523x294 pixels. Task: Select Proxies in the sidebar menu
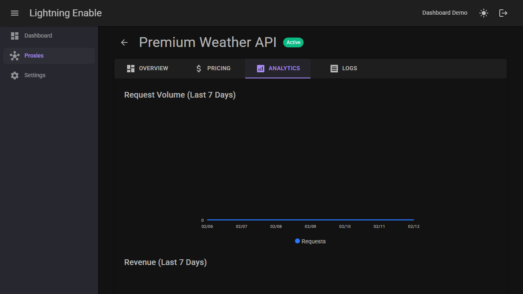click(34, 56)
